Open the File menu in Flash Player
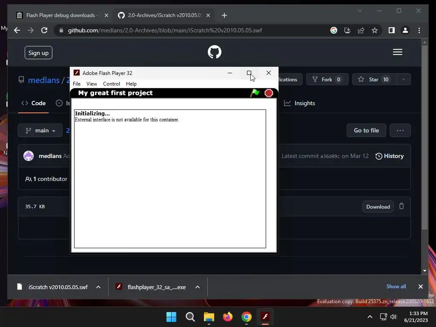Viewport: 436px width, 327px height. [x=77, y=84]
